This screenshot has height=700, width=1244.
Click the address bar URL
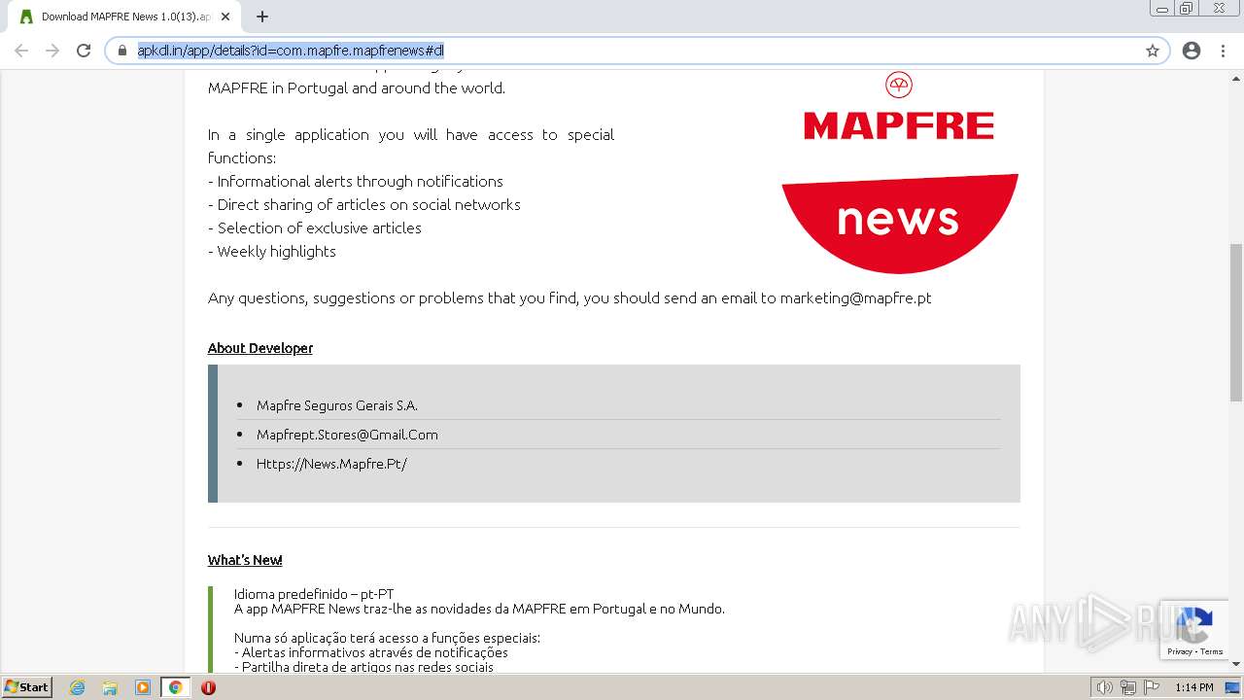pyautogui.click(x=291, y=51)
